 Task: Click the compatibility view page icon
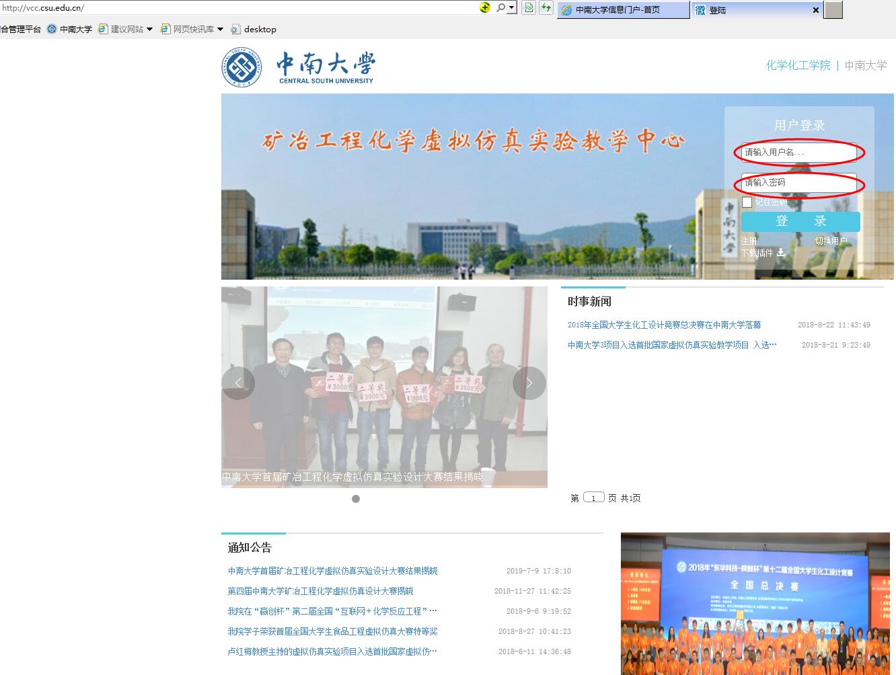click(529, 7)
